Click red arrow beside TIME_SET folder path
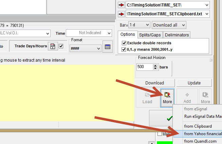The height and width of the screenshot is (144, 222). (x=121, y=5)
